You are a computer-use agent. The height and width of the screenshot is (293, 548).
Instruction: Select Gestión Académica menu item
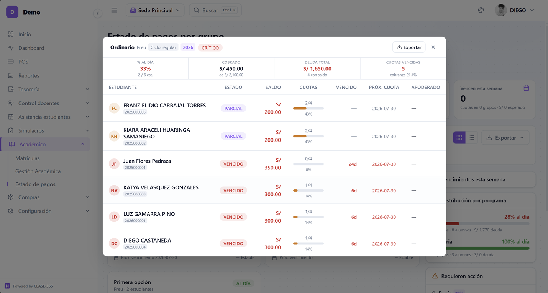[x=38, y=171]
